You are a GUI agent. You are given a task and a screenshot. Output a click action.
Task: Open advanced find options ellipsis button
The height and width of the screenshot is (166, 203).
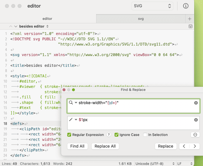(x=195, y=135)
